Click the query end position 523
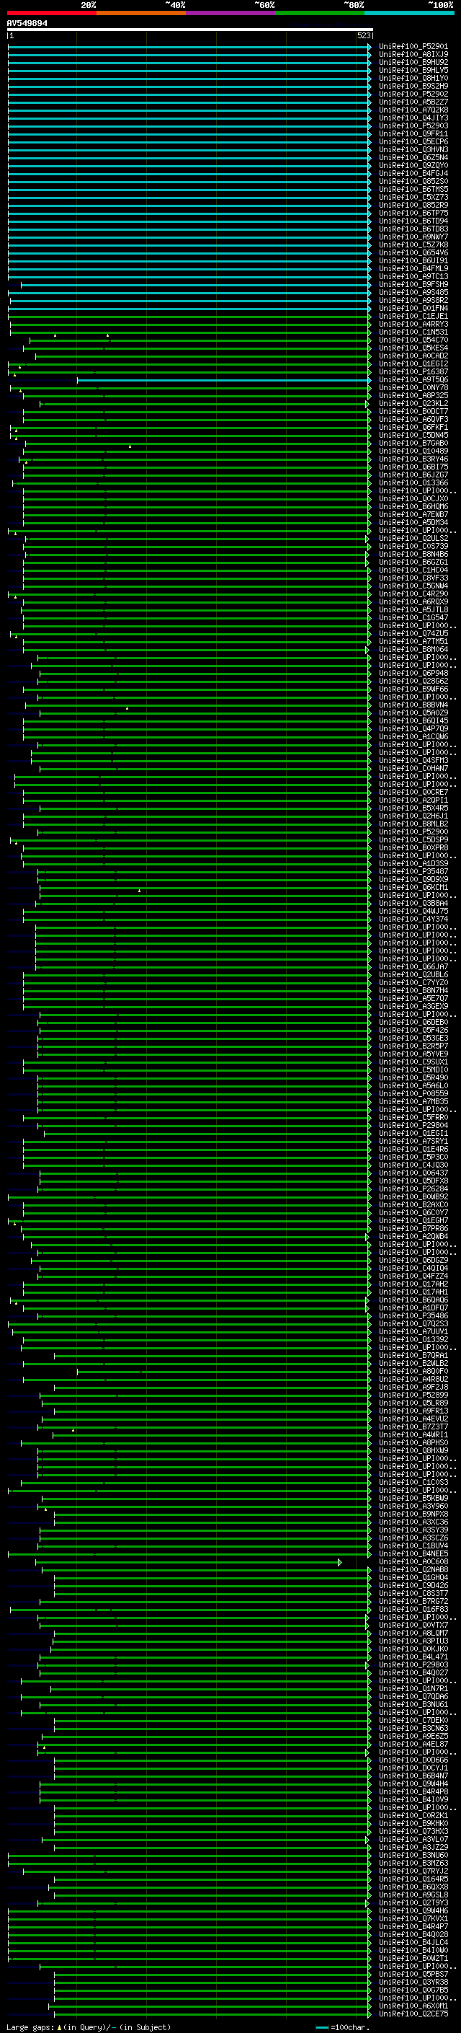Screen dimensions: 461x2033 click(363, 35)
